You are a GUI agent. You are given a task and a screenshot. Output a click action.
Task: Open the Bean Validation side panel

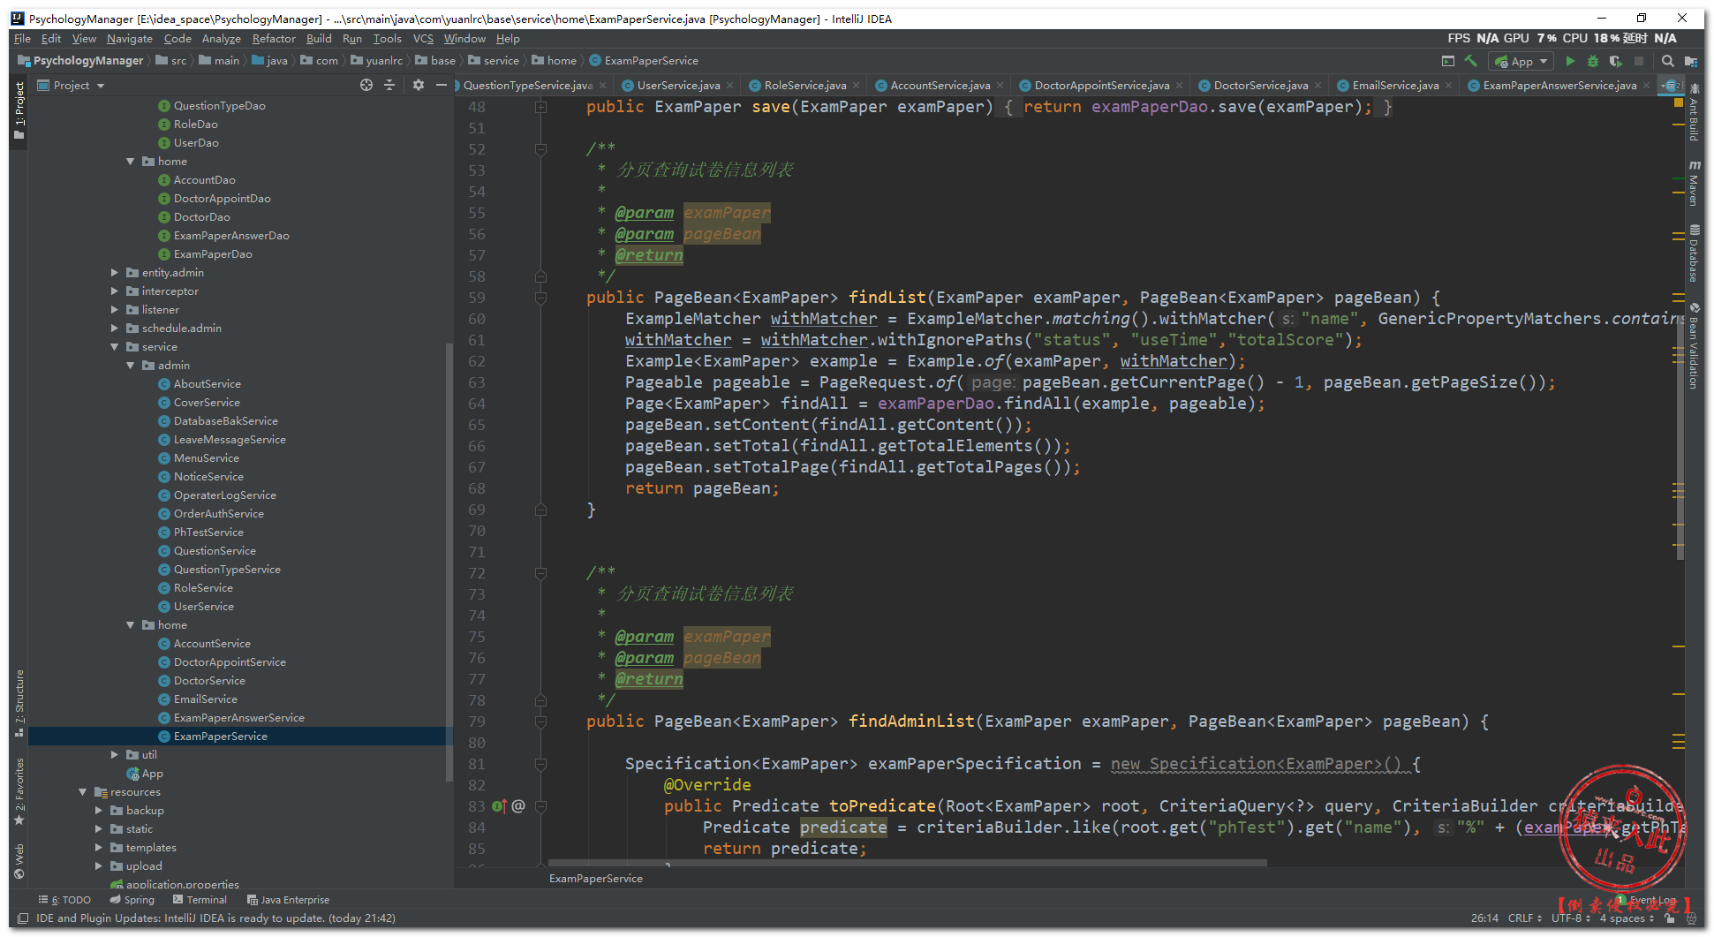pyautogui.click(x=1693, y=346)
